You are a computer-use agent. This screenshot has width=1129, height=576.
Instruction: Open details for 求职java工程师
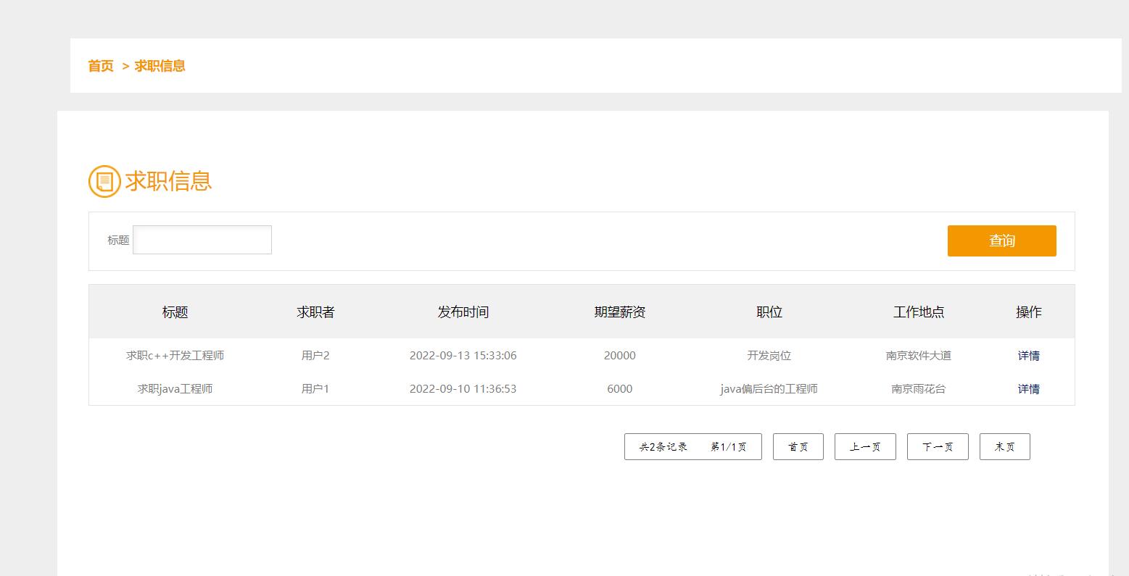pyautogui.click(x=1028, y=388)
